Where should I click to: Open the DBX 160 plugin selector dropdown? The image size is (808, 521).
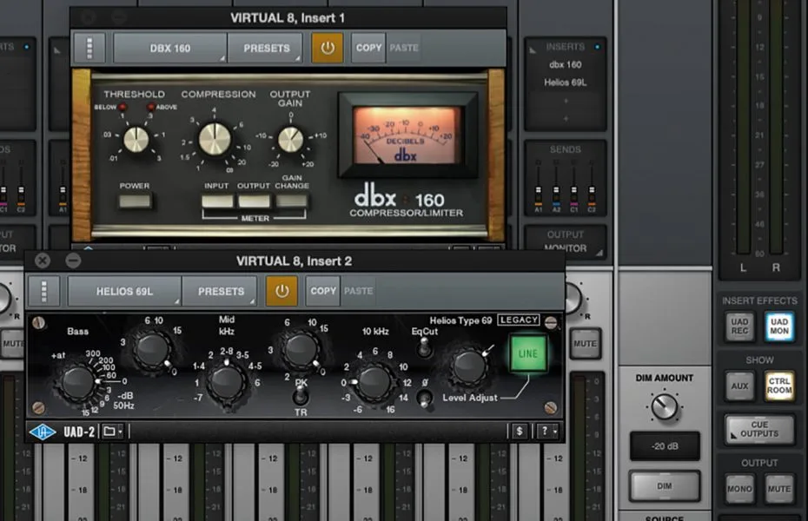click(170, 48)
